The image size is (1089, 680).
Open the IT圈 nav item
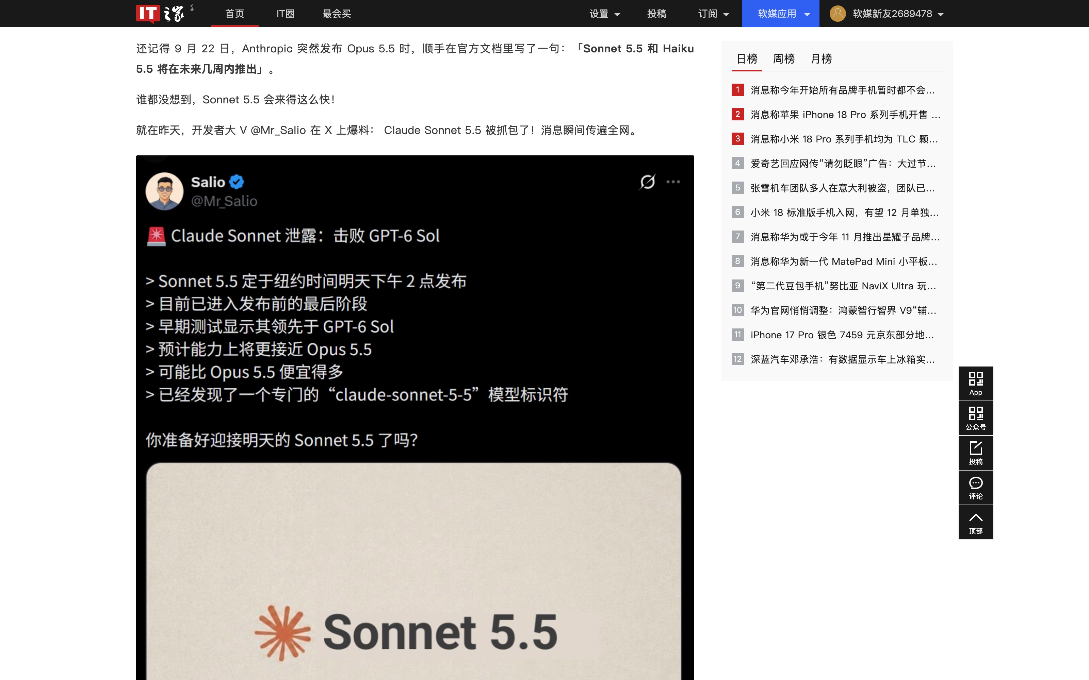[285, 14]
